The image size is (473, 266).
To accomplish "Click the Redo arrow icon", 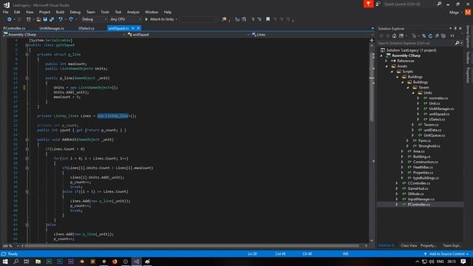I will (x=71, y=19).
